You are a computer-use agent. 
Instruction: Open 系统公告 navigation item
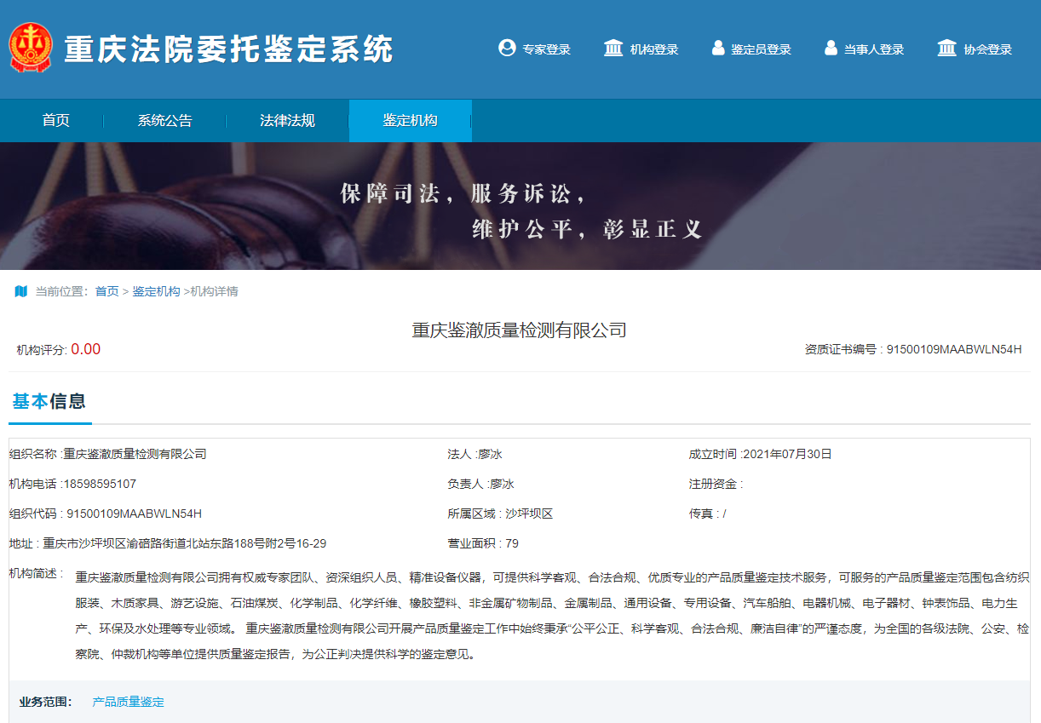(165, 121)
